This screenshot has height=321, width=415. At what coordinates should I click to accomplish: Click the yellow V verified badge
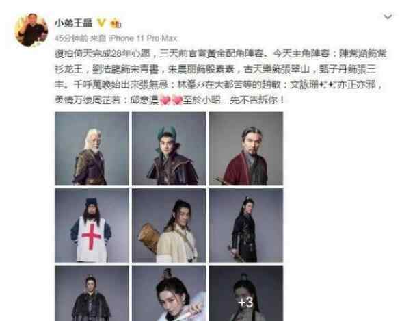[x=101, y=23]
